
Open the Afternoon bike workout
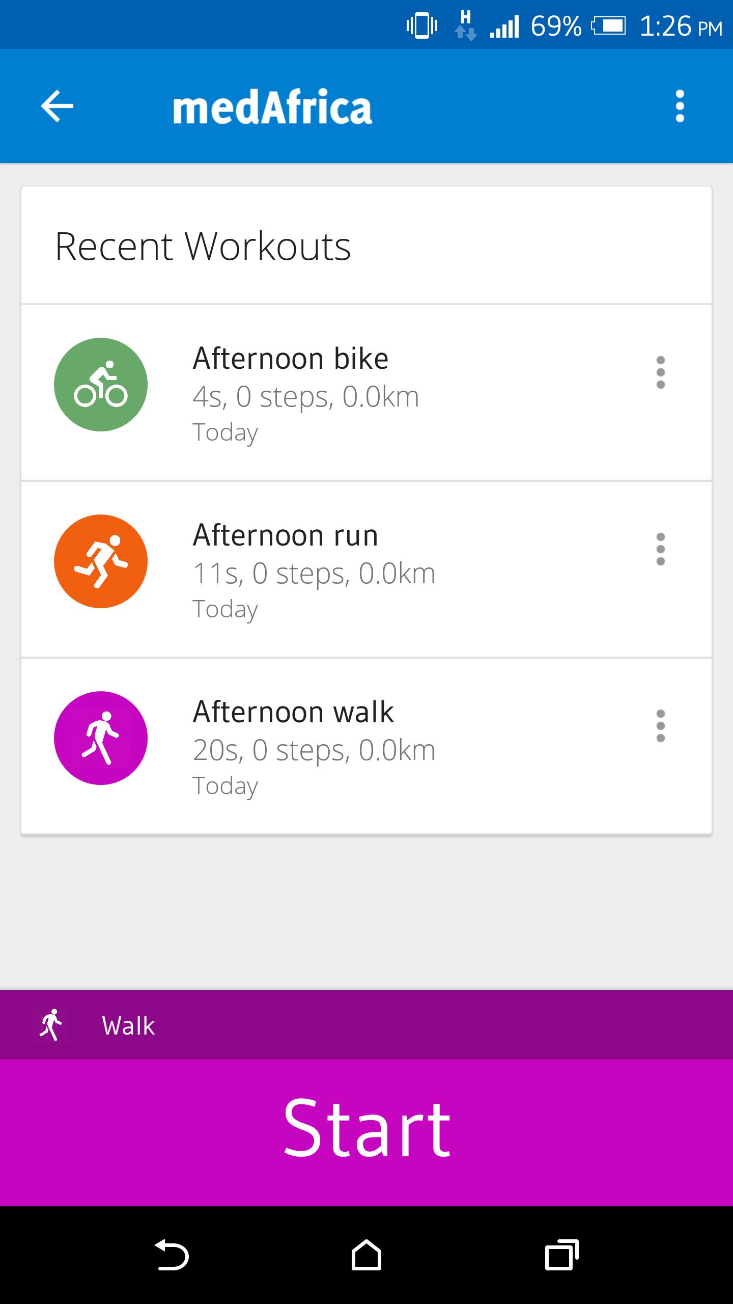356,392
